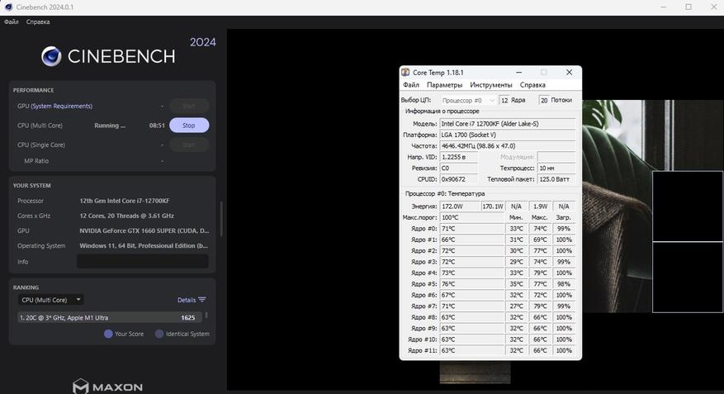Screen dimensions: 724x394
Task: Click the ranking list scrollbar
Action: (206, 316)
